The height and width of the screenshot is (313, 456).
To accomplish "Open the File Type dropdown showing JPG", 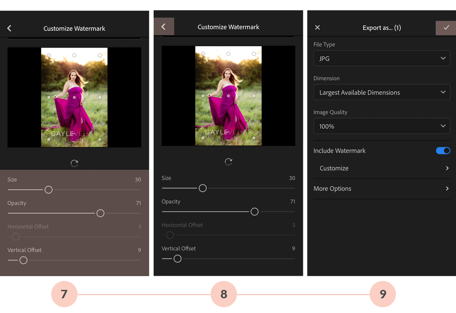I will coord(382,58).
